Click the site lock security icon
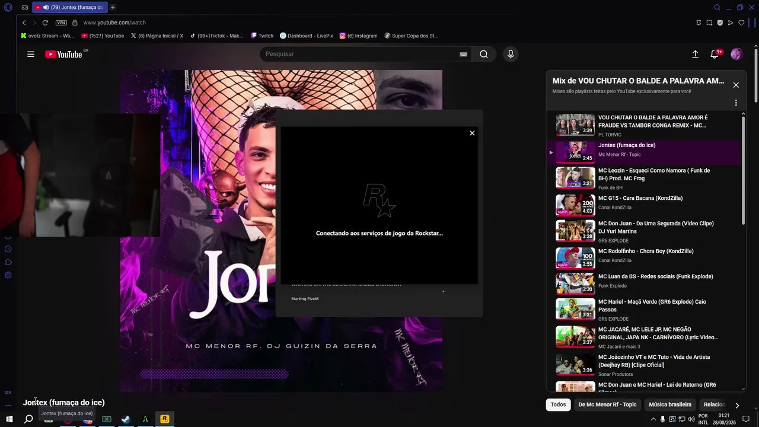Image resolution: width=759 pixels, height=427 pixels. [x=75, y=23]
